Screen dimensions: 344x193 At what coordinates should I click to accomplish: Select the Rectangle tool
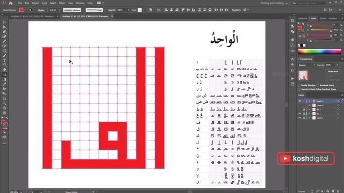4,51
